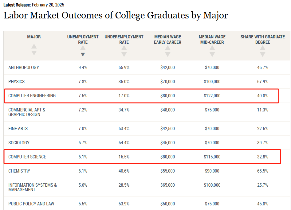The image size is (291, 210).
Task: Click Share with Graduate Degree header text
Action: pos(262,39)
